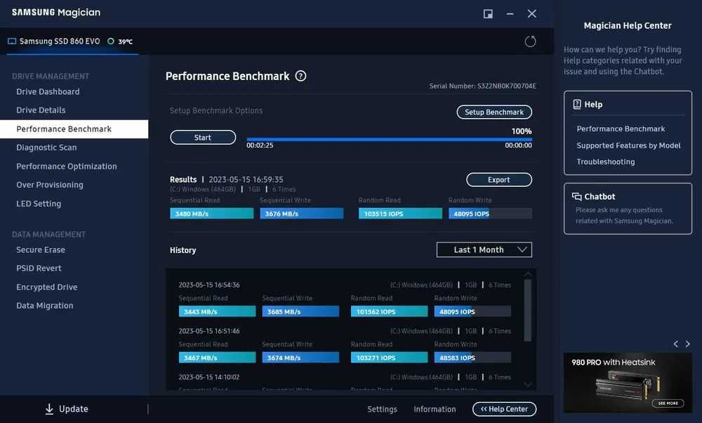Click the Start benchmark button
The height and width of the screenshot is (423, 702).
(203, 138)
